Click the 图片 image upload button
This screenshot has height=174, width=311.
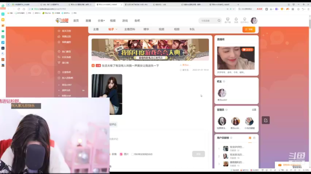(x=124, y=154)
